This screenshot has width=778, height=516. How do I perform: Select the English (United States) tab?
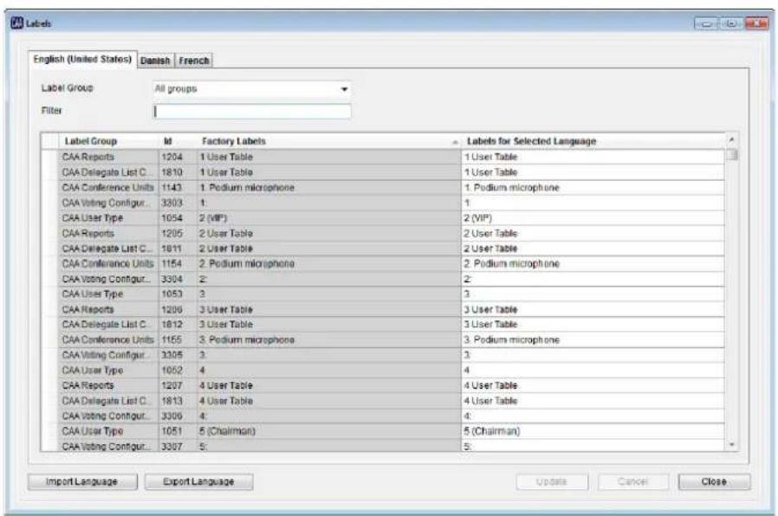[82, 59]
